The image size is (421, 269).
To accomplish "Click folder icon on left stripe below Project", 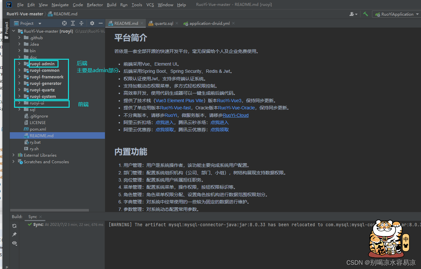I will point(6,37).
